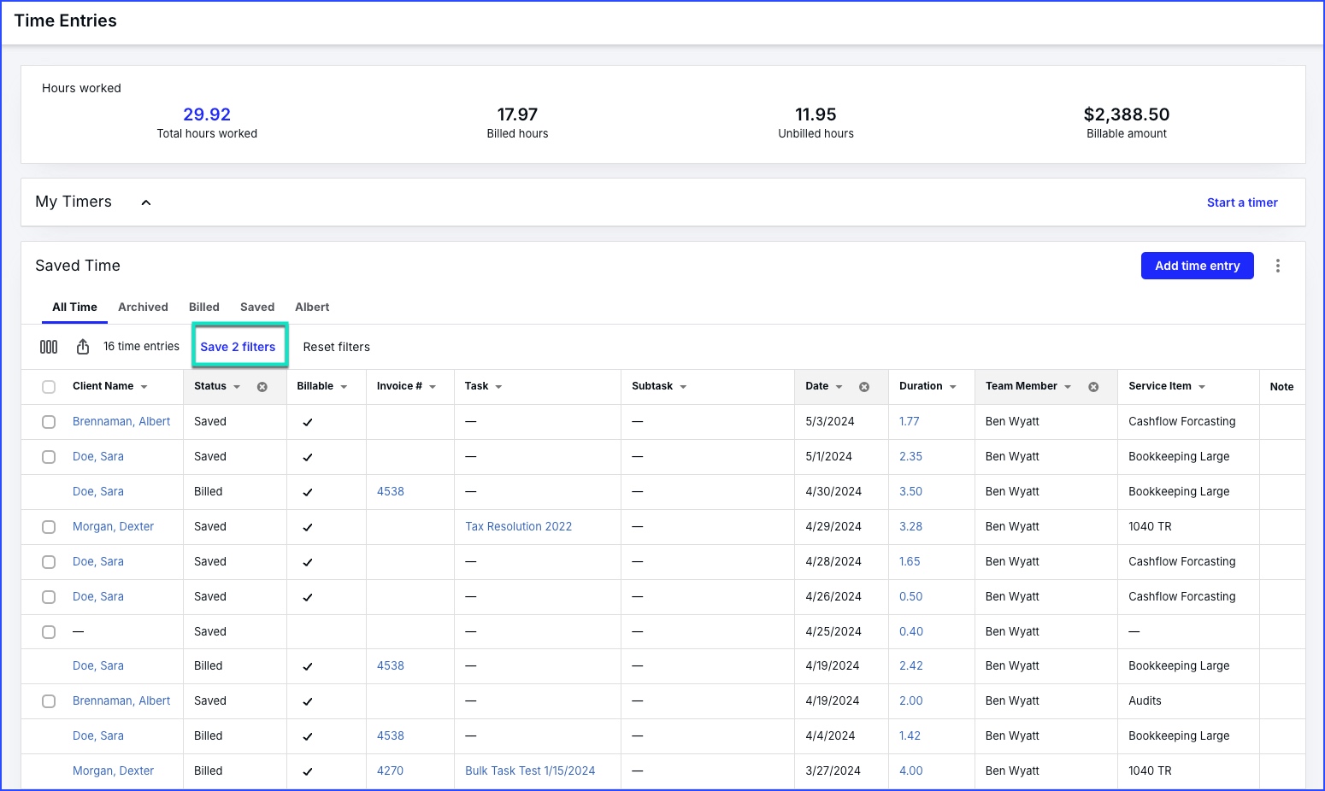Click Add time entry button
Image resolution: width=1325 pixels, height=791 pixels.
point(1197,266)
